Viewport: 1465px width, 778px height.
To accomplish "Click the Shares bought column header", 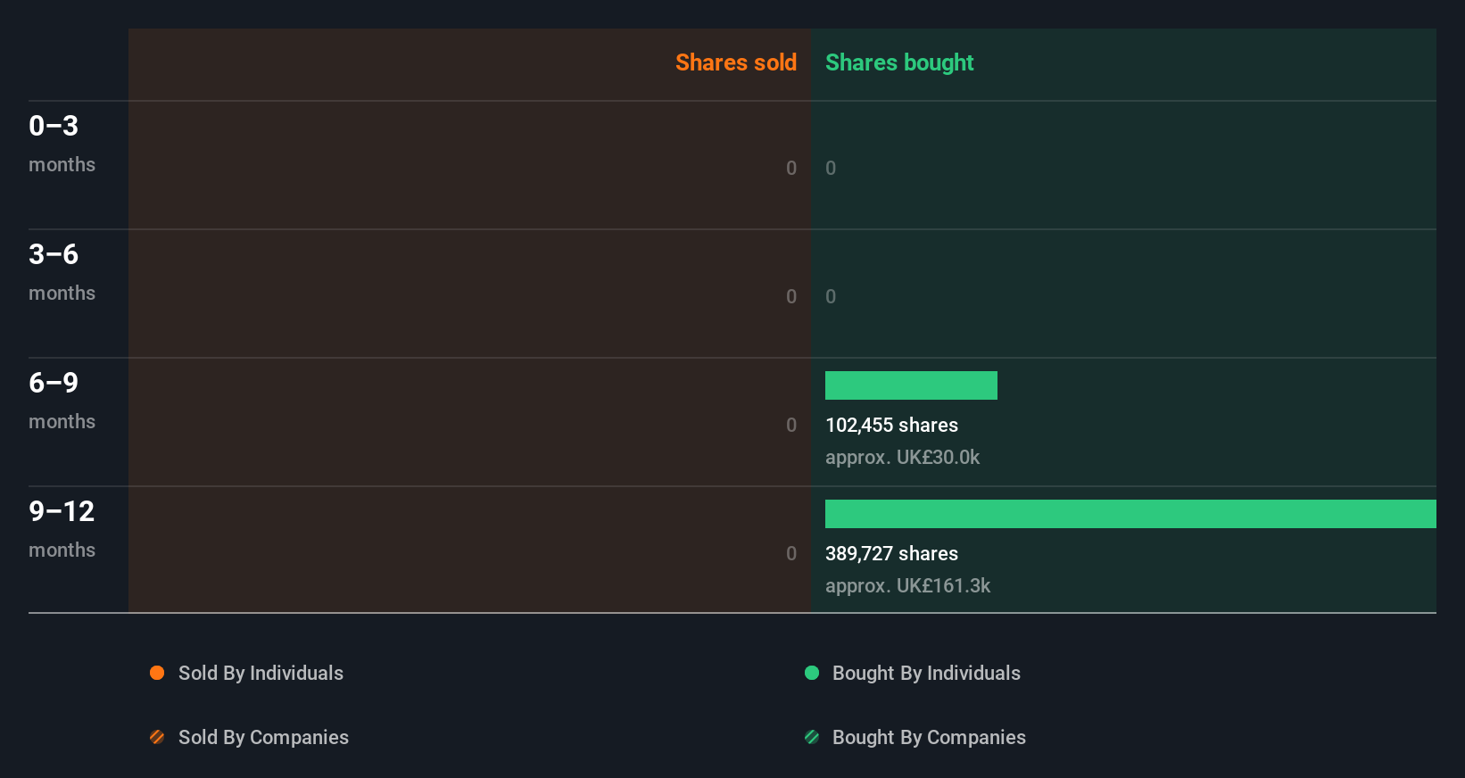I will 899,62.
